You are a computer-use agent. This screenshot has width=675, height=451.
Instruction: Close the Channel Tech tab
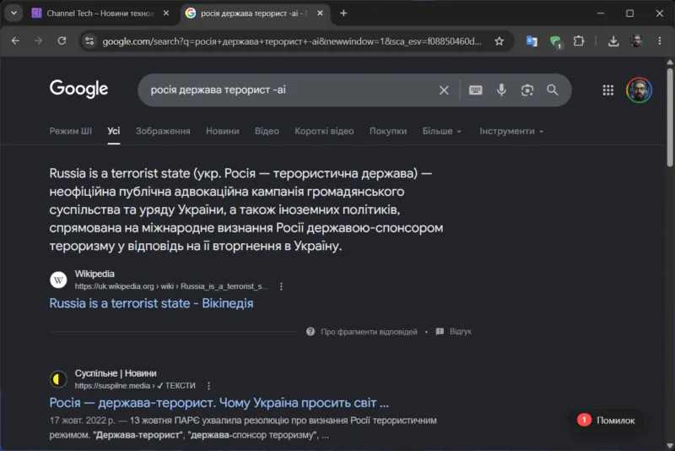[x=166, y=14]
